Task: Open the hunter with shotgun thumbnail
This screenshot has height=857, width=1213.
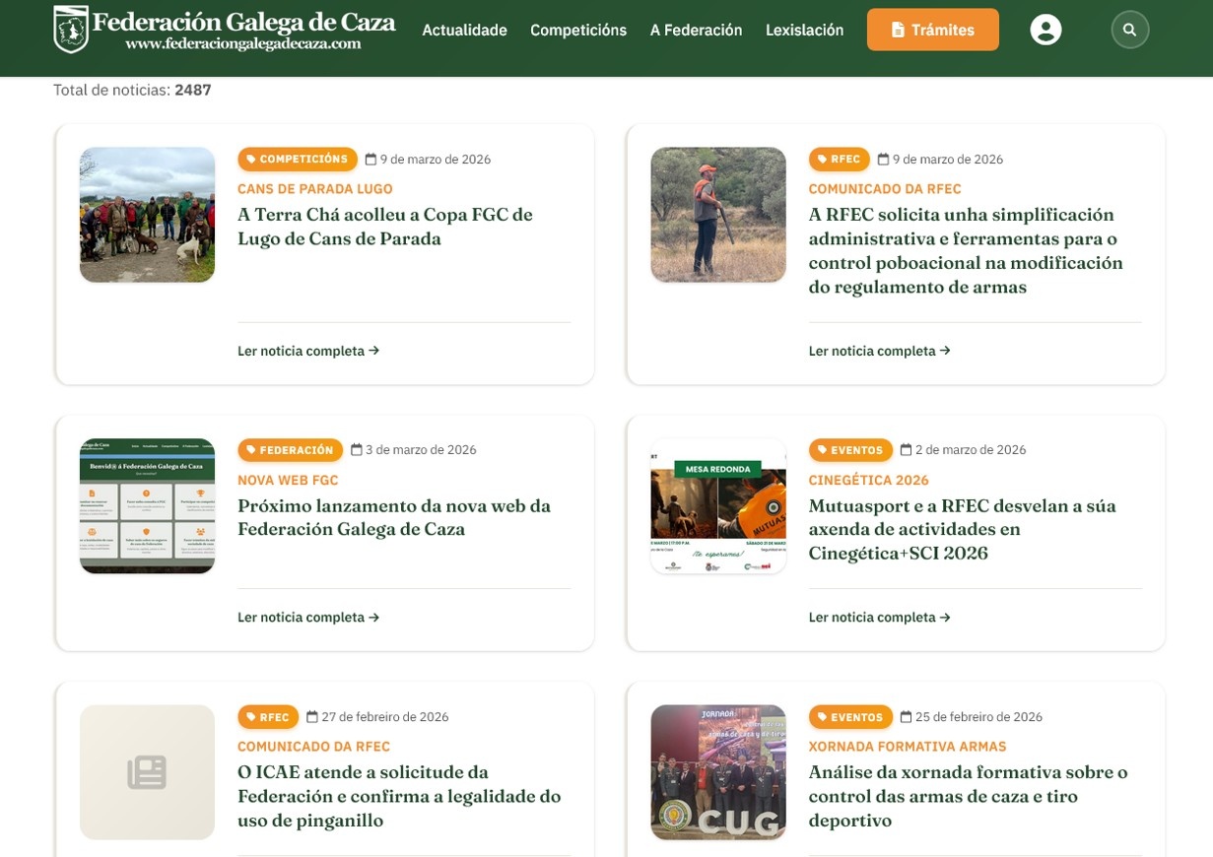Action: pos(717,215)
